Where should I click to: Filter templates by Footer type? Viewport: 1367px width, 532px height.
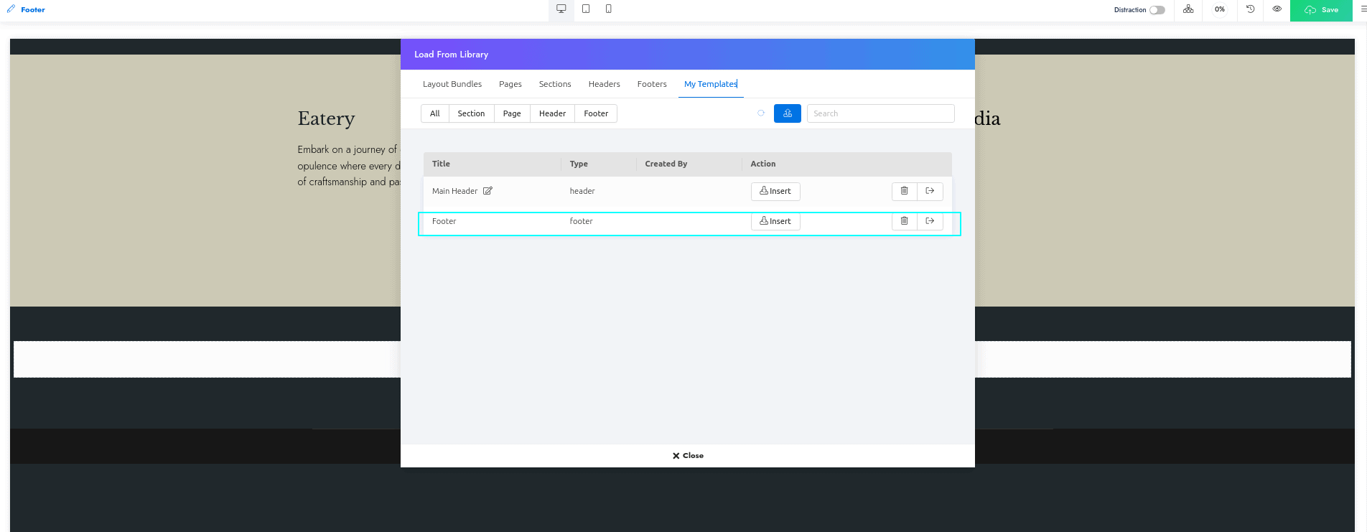596,113
